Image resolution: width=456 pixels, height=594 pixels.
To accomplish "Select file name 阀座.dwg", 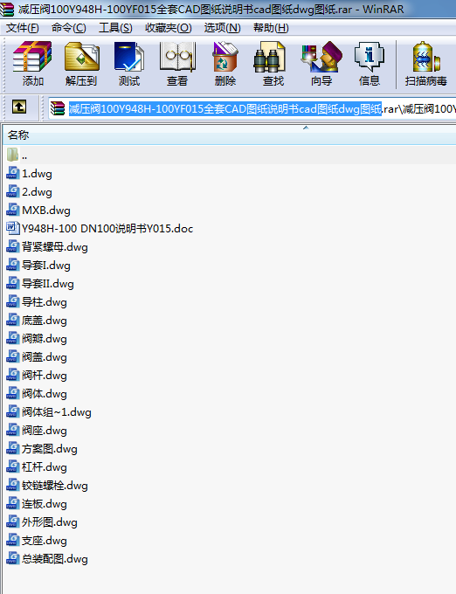I will point(45,431).
